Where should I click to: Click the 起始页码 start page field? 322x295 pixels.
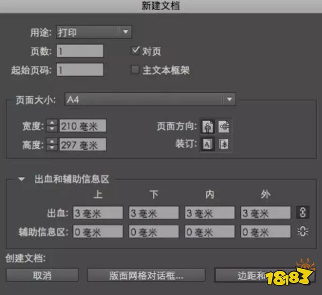click(80, 70)
